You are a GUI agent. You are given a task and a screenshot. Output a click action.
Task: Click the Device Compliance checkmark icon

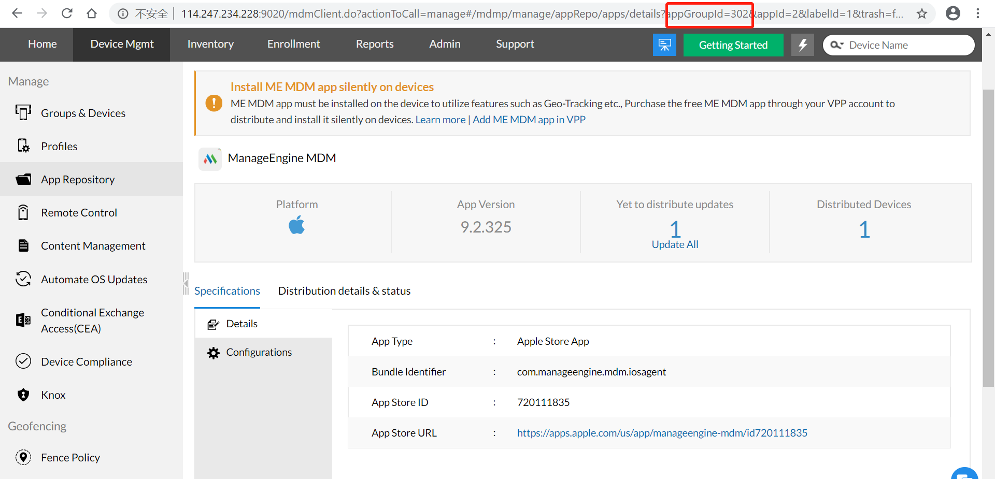click(23, 361)
